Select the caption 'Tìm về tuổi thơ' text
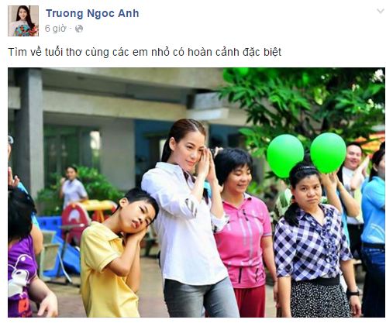The height and width of the screenshot is (323, 386). [45, 52]
